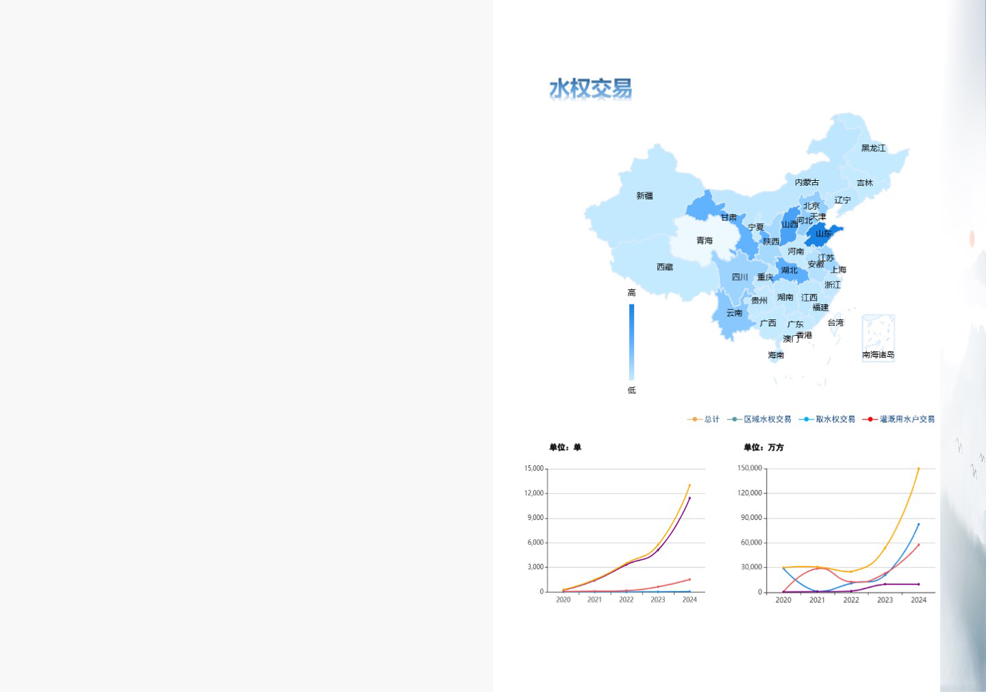The width and height of the screenshot is (986, 692).
Task: Select 黑龙江 province on the map
Action: 873,148
